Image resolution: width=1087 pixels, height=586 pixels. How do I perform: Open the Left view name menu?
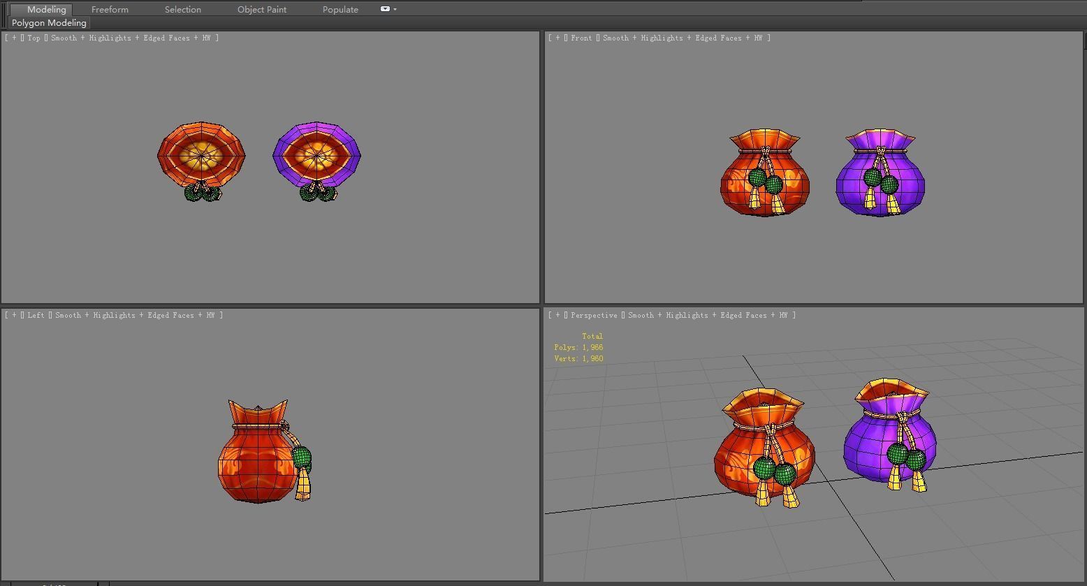[36, 315]
